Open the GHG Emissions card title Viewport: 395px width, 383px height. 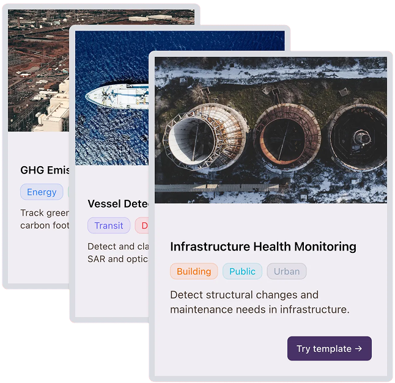click(x=45, y=170)
